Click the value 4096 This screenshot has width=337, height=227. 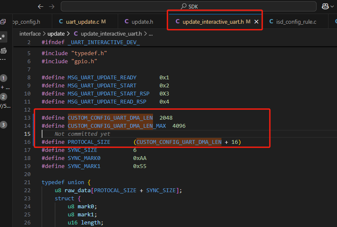(179, 126)
